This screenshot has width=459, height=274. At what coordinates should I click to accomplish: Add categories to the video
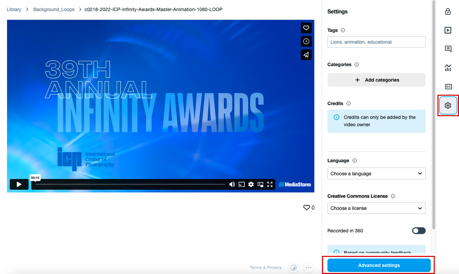click(x=376, y=80)
